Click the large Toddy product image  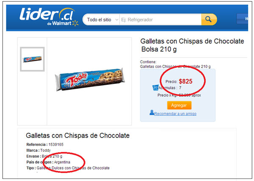90,79
